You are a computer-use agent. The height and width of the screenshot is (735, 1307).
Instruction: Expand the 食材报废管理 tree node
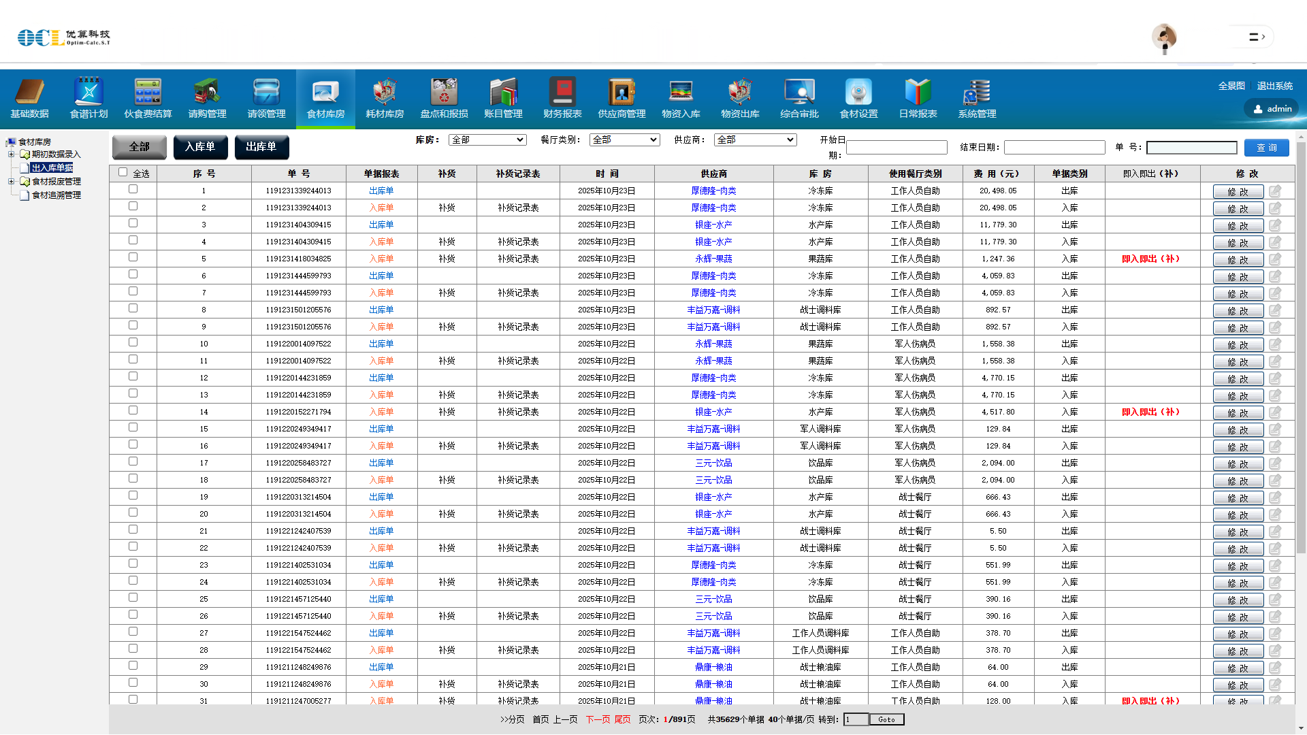11,182
